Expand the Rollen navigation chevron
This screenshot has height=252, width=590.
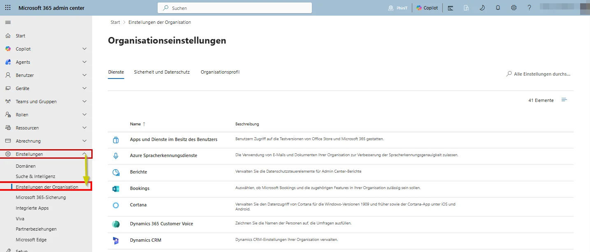pos(84,115)
